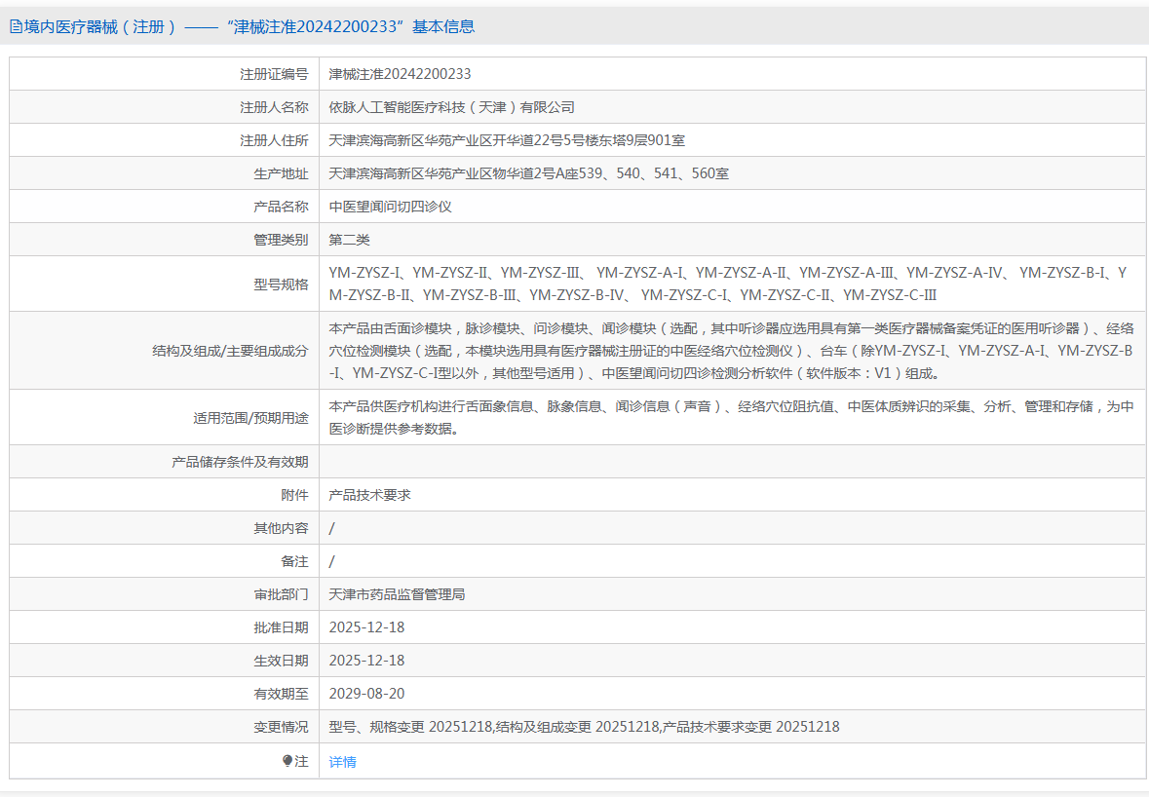Select expiry date 2029-08-20
Viewport: 1149px width, 797px height.
click(x=366, y=693)
